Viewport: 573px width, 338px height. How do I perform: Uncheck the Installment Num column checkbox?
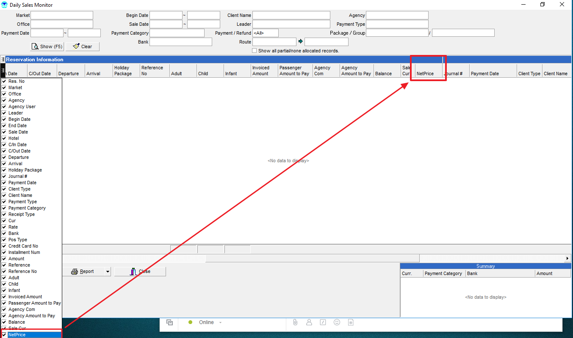[4, 252]
